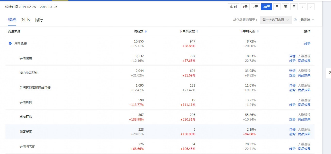The height and width of the screenshot is (154, 331).
Task: Open 人群透视 for 手淘旺信
Action: click(304, 115)
